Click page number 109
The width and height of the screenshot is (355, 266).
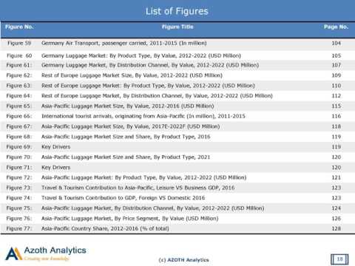[337, 75]
